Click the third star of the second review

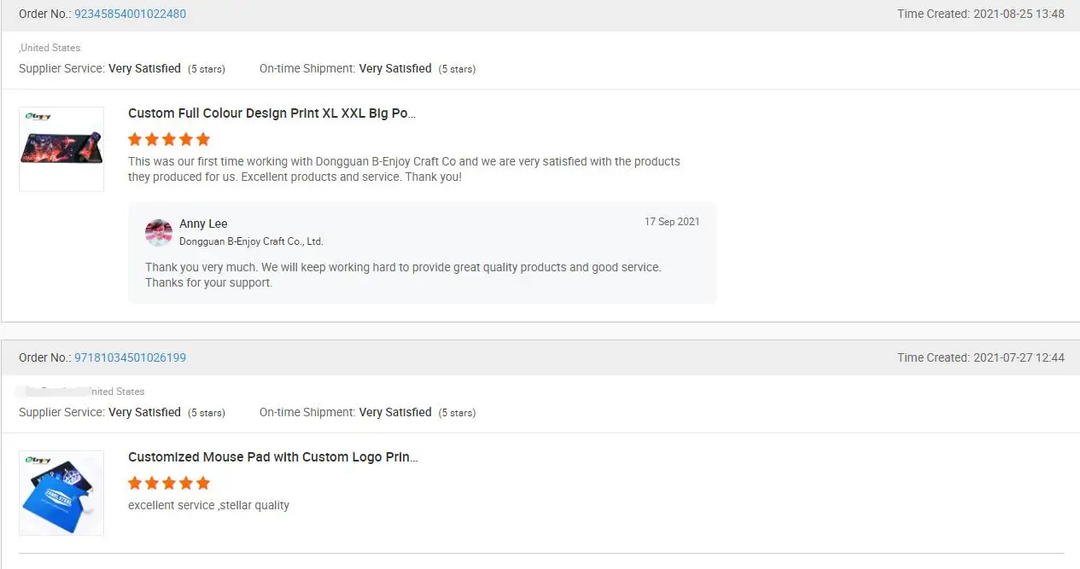[x=169, y=483]
